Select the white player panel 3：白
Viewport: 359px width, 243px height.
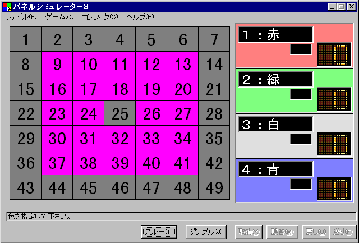294,135
